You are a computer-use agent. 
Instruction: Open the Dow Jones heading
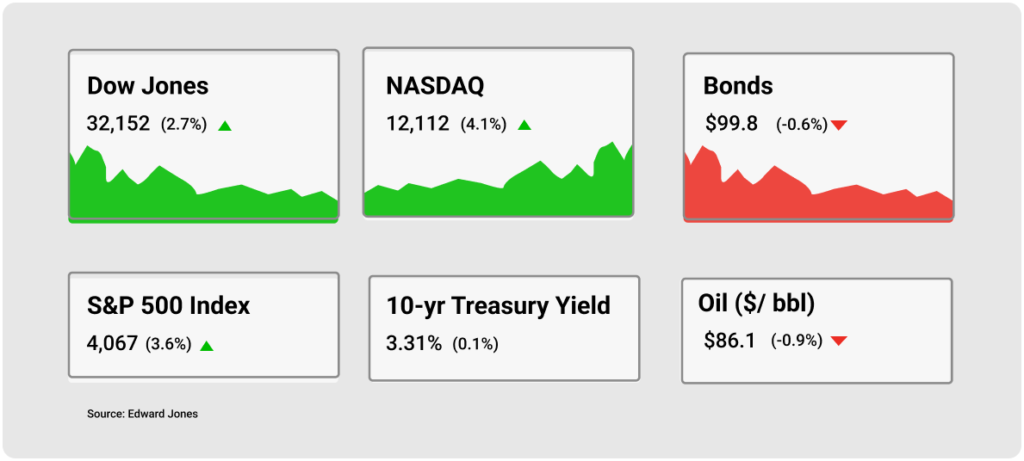147,86
